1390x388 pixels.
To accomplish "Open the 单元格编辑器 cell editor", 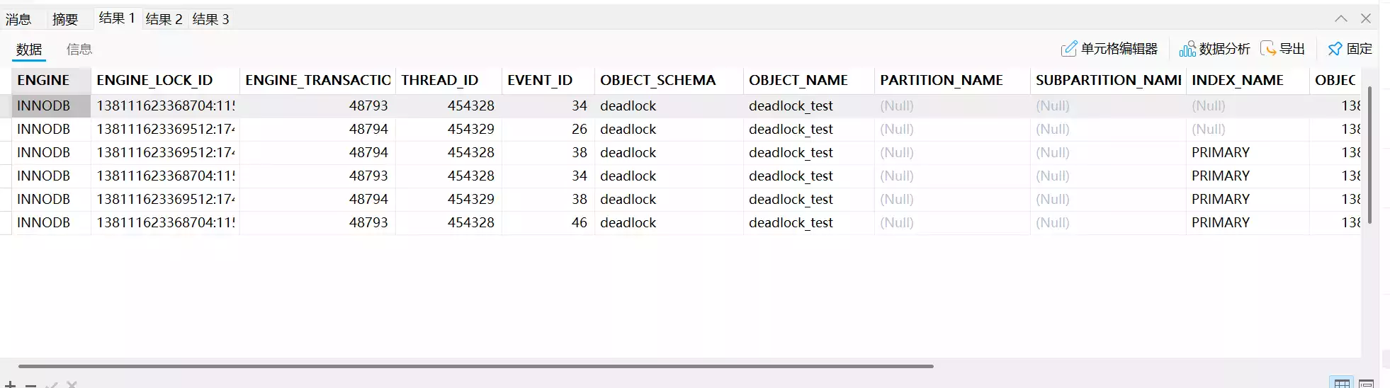I will tap(1109, 49).
